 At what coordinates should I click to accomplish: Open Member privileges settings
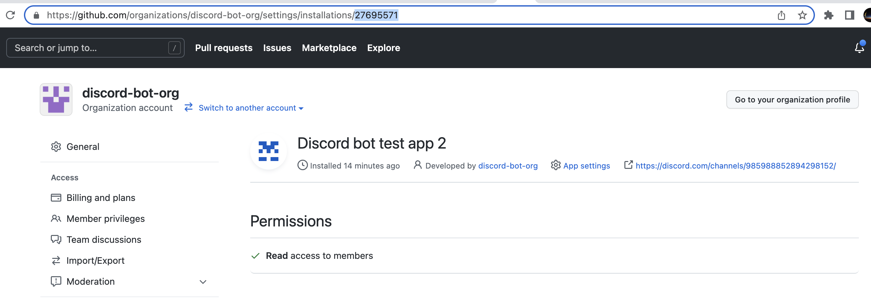point(106,219)
